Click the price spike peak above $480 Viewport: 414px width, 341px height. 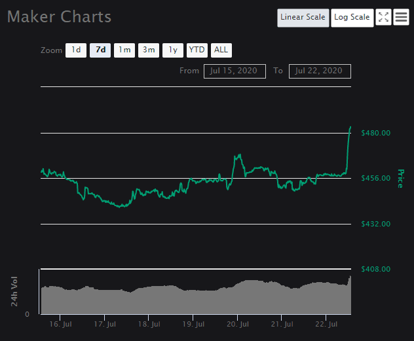pos(350,127)
